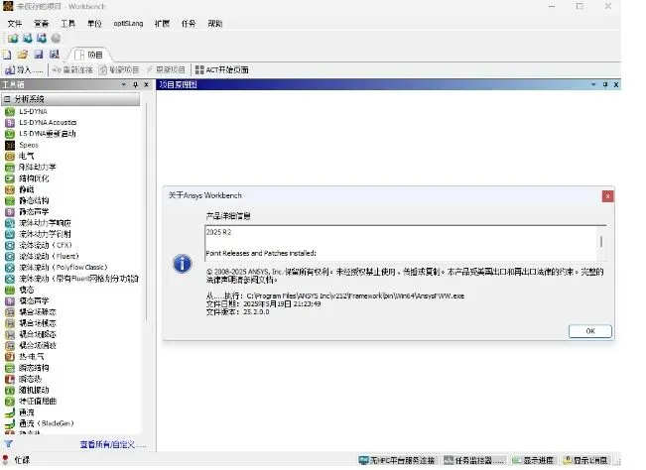646x470 pixels.
Task: Click the grey round toolbar icon
Action: 56,39
